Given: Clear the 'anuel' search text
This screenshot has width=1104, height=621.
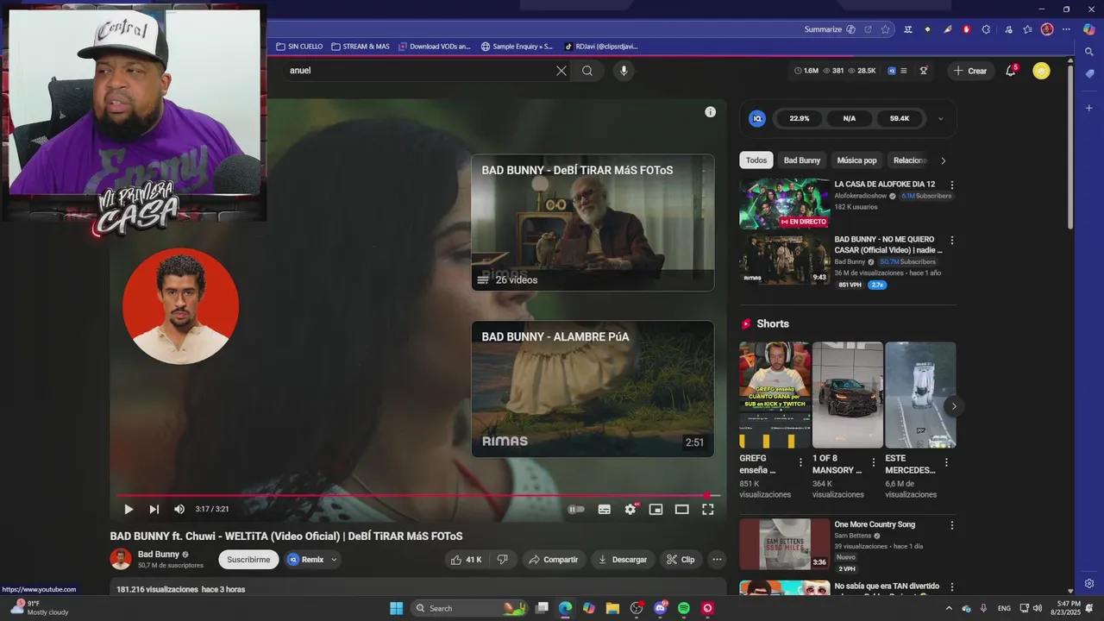Looking at the screenshot, I should [x=561, y=71].
